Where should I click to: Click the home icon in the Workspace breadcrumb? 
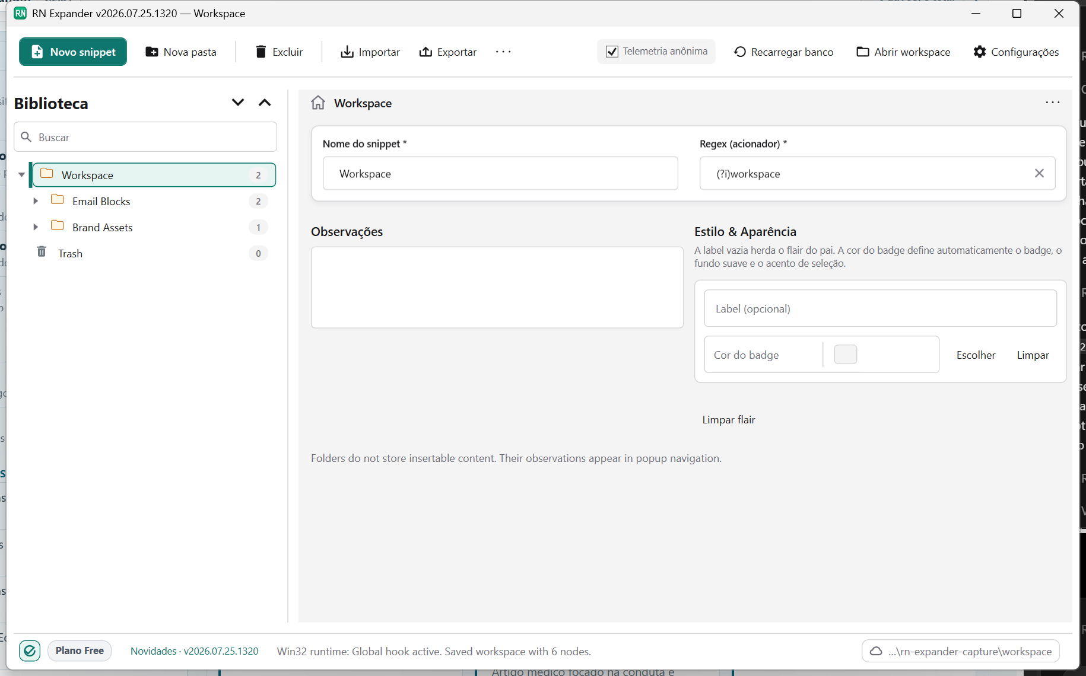(318, 103)
